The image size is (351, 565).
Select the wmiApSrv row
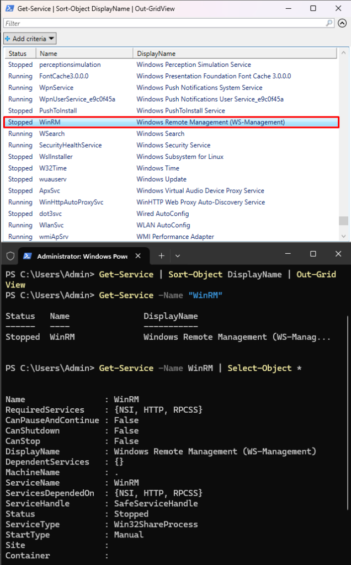tap(171, 236)
